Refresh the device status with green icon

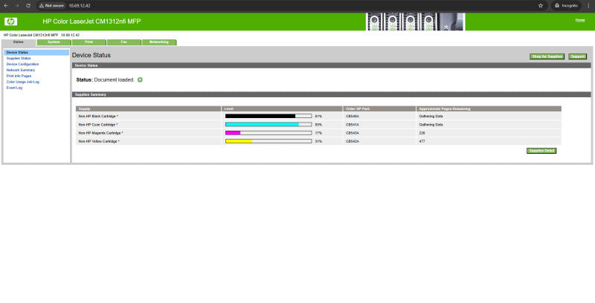click(x=140, y=80)
